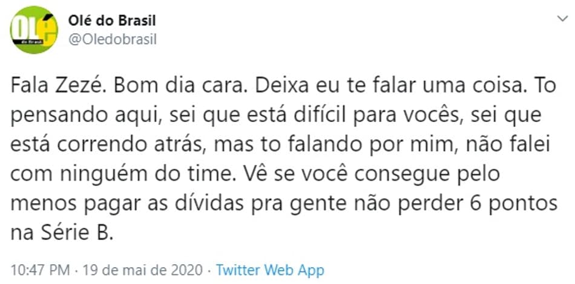This screenshot has width=575, height=284.
Task: Open the 10:47 PM timestamp
Action: pos(40,271)
